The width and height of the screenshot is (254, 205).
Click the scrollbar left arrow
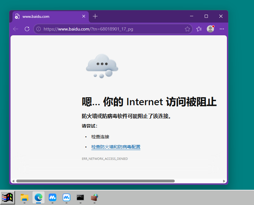[13, 181]
